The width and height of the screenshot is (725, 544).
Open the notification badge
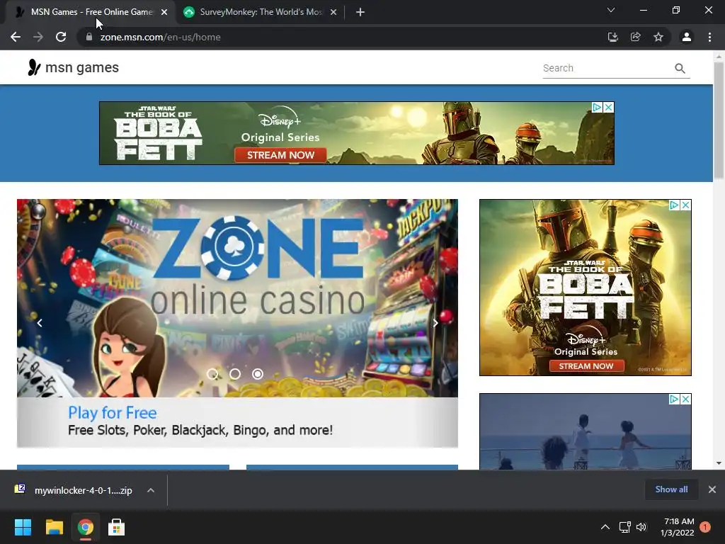pos(705,527)
